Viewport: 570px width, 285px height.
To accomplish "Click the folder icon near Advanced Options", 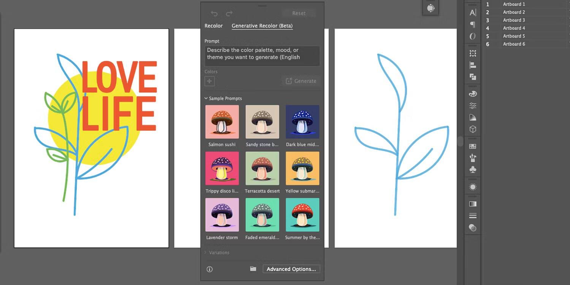I will pyautogui.click(x=253, y=269).
